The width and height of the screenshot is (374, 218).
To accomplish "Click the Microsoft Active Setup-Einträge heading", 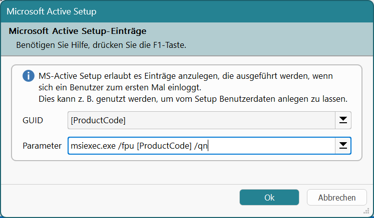I will tap(78, 31).
